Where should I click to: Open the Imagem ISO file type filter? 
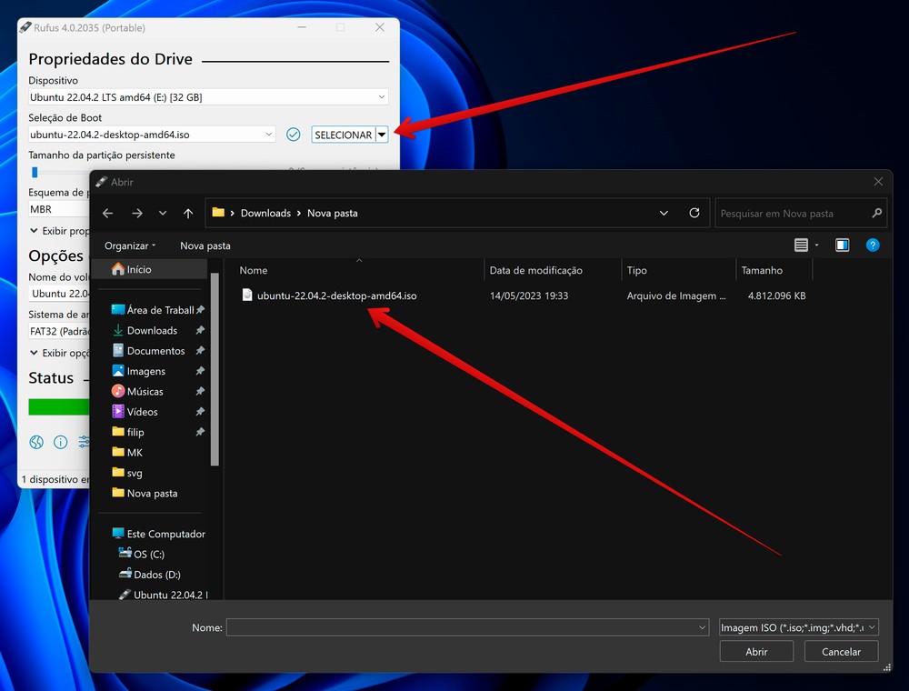click(x=798, y=627)
